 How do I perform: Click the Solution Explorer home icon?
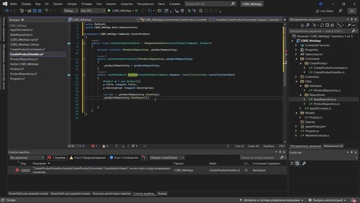click(302, 25)
